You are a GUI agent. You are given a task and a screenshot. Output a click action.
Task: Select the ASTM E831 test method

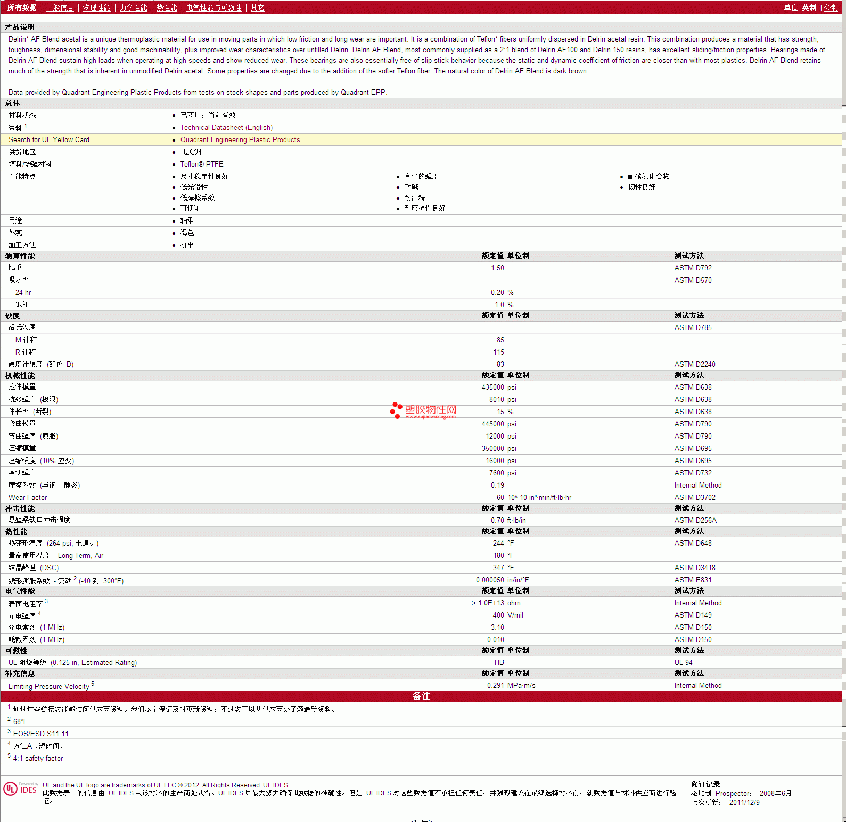pyautogui.click(x=693, y=580)
